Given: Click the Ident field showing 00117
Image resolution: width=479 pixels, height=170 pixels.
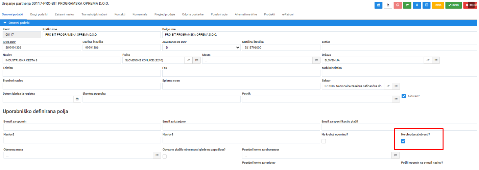Looking at the screenshot, I should click(x=22, y=35).
